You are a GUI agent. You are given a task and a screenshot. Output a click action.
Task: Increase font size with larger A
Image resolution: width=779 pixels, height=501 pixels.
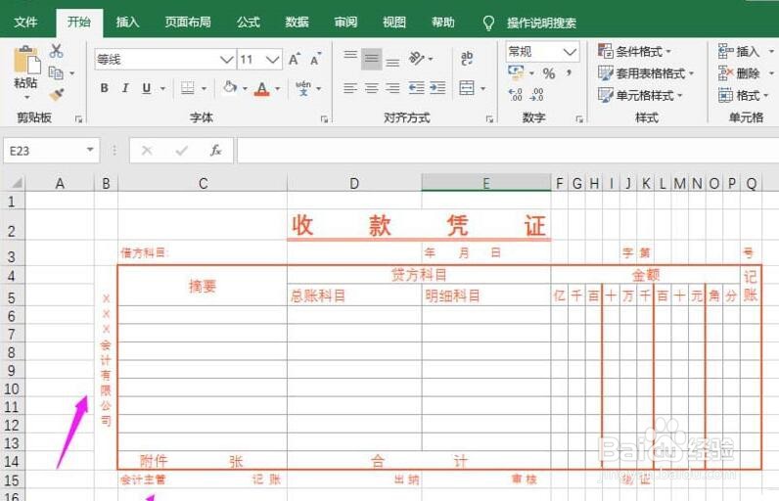[x=295, y=59]
